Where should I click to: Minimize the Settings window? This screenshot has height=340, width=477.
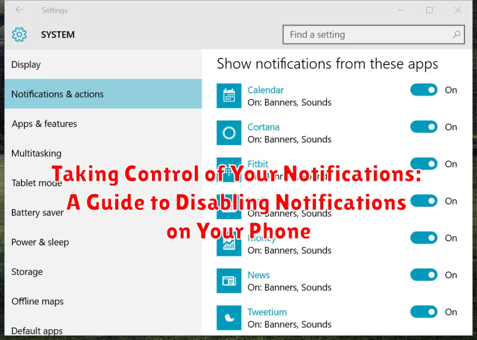pos(401,10)
